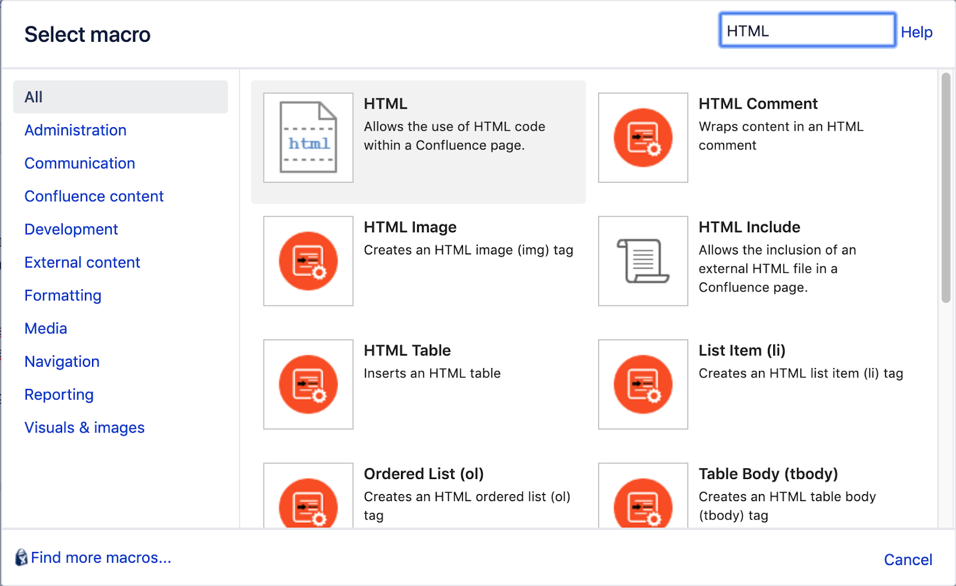Click the List Item (li) macro icon
The width and height of the screenshot is (956, 586).
[642, 384]
